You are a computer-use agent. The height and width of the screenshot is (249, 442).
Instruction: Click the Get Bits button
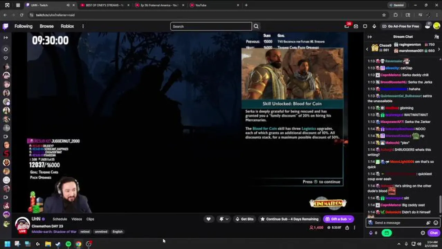pyautogui.click(x=244, y=219)
